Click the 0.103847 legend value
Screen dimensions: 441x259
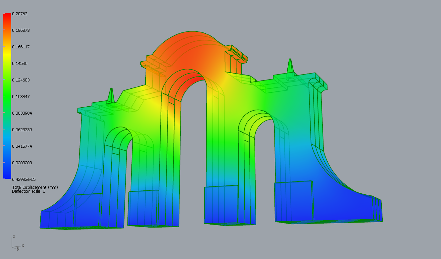pos(21,96)
